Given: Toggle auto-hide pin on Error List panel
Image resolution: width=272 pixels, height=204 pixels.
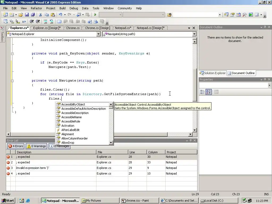Looking at the screenshot, I should (x=191, y=140).
